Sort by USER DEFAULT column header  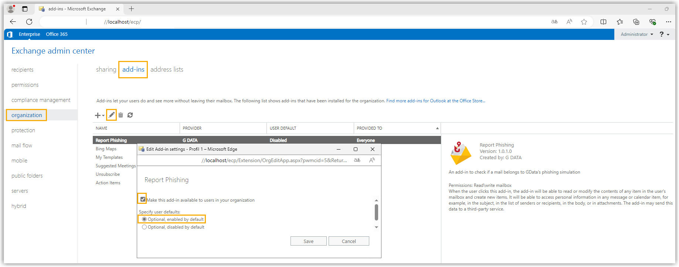pos(310,128)
